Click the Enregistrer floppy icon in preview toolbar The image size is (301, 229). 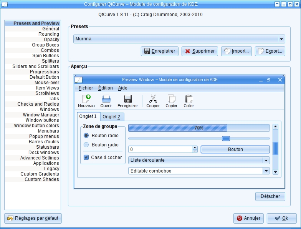click(127, 99)
